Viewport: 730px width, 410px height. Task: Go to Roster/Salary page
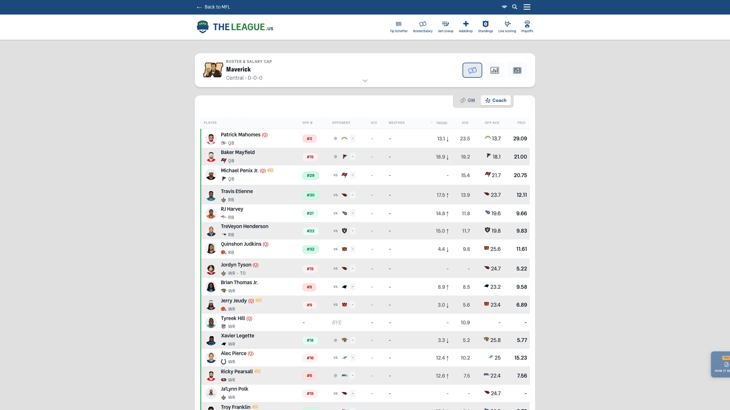point(423,27)
